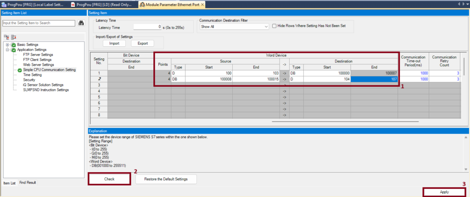Click the expand-all tree icon

[x=6, y=36]
